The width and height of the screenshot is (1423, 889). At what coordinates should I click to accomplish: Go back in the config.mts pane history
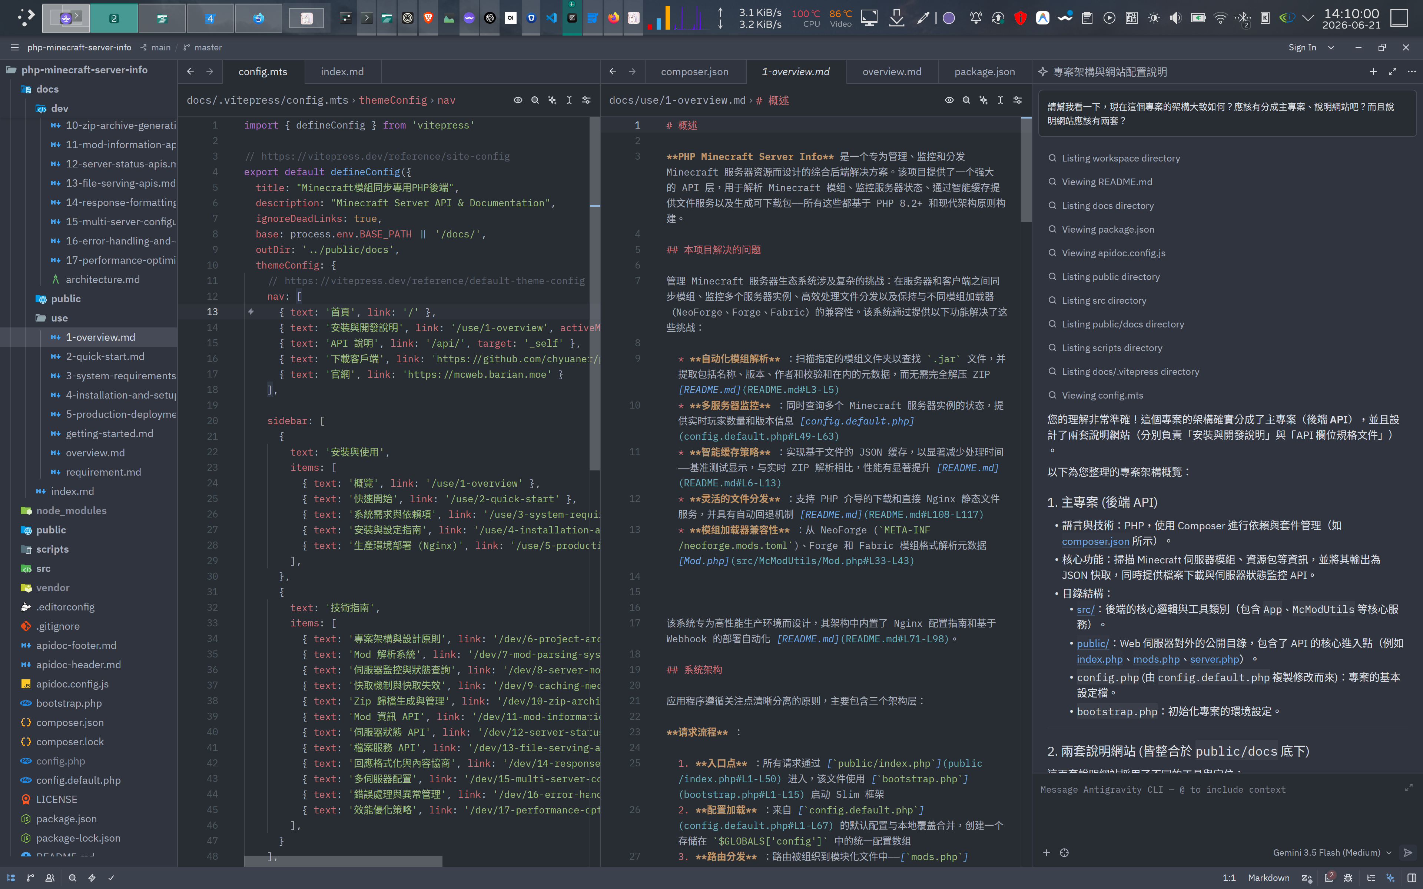(190, 71)
